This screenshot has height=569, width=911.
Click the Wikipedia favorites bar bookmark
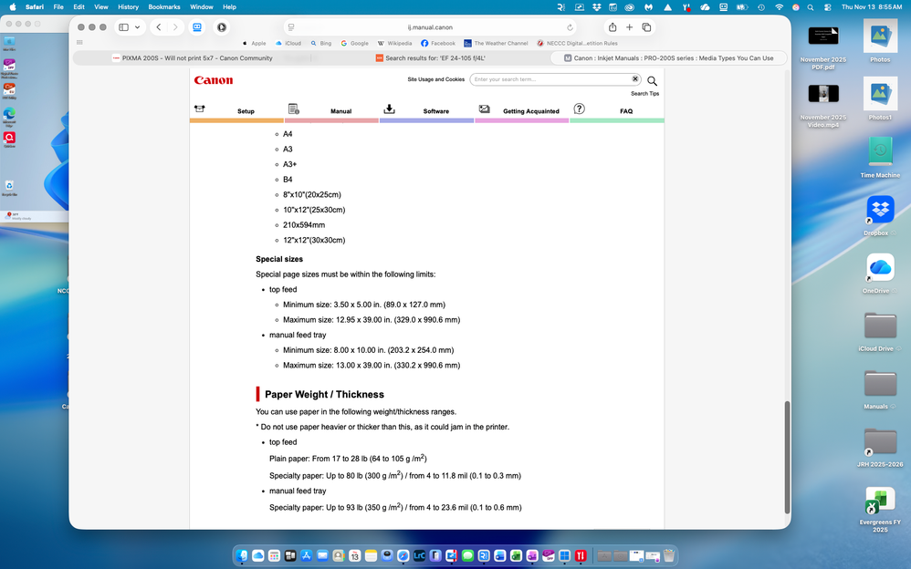click(x=393, y=43)
